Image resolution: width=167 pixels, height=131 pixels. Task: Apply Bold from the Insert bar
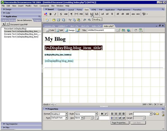click(50, 14)
